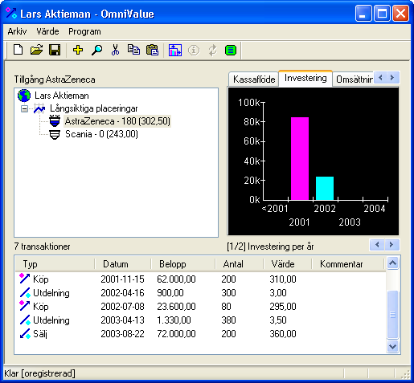Cut with the scissors icon
Screen dimensions: 414x383
115,50
